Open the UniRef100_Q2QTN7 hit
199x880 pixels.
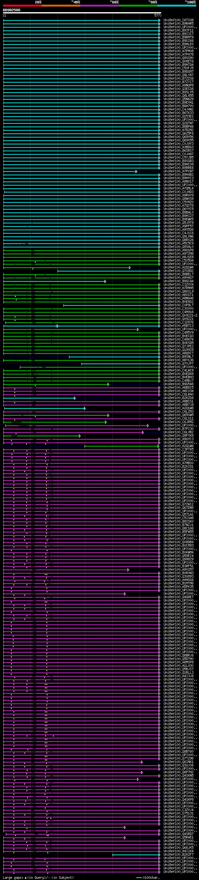click(178, 123)
